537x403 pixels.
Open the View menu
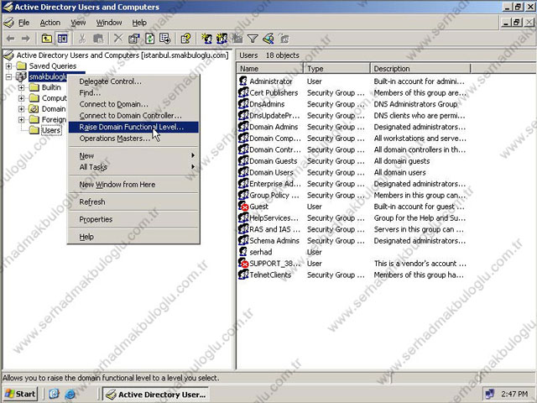78,23
